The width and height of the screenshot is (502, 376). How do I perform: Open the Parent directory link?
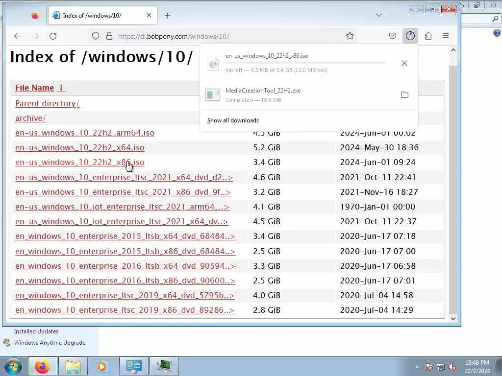coord(47,104)
